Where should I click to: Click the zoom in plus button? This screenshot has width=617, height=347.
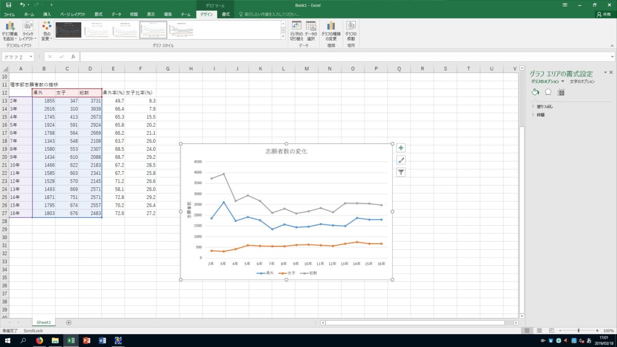(x=597, y=331)
